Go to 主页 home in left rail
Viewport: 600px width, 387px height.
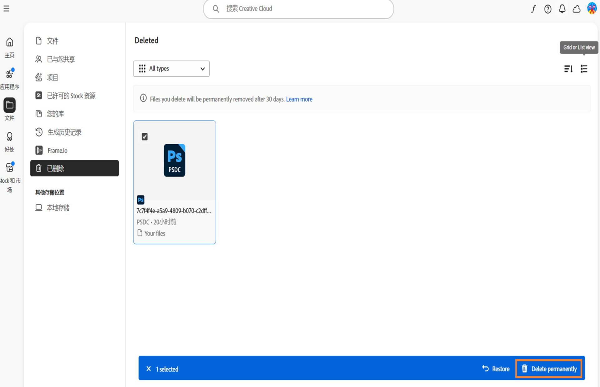pyautogui.click(x=10, y=48)
